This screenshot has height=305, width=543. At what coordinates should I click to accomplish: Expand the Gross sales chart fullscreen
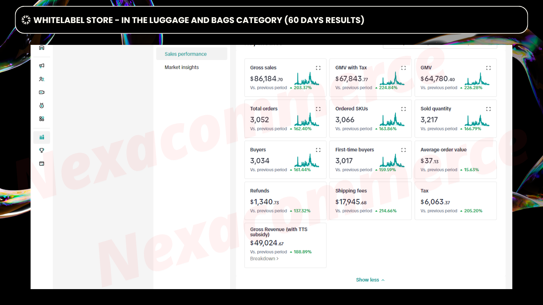click(318, 68)
